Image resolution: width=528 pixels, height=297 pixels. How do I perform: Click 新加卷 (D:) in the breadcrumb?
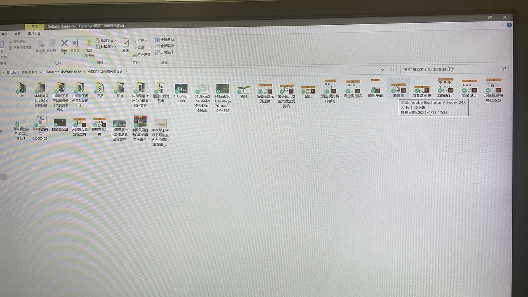click(x=29, y=72)
